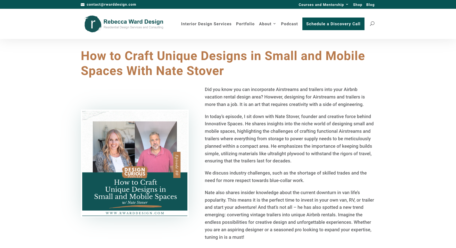Open the search magnifier icon
The height and width of the screenshot is (248, 456).
coord(372,24)
